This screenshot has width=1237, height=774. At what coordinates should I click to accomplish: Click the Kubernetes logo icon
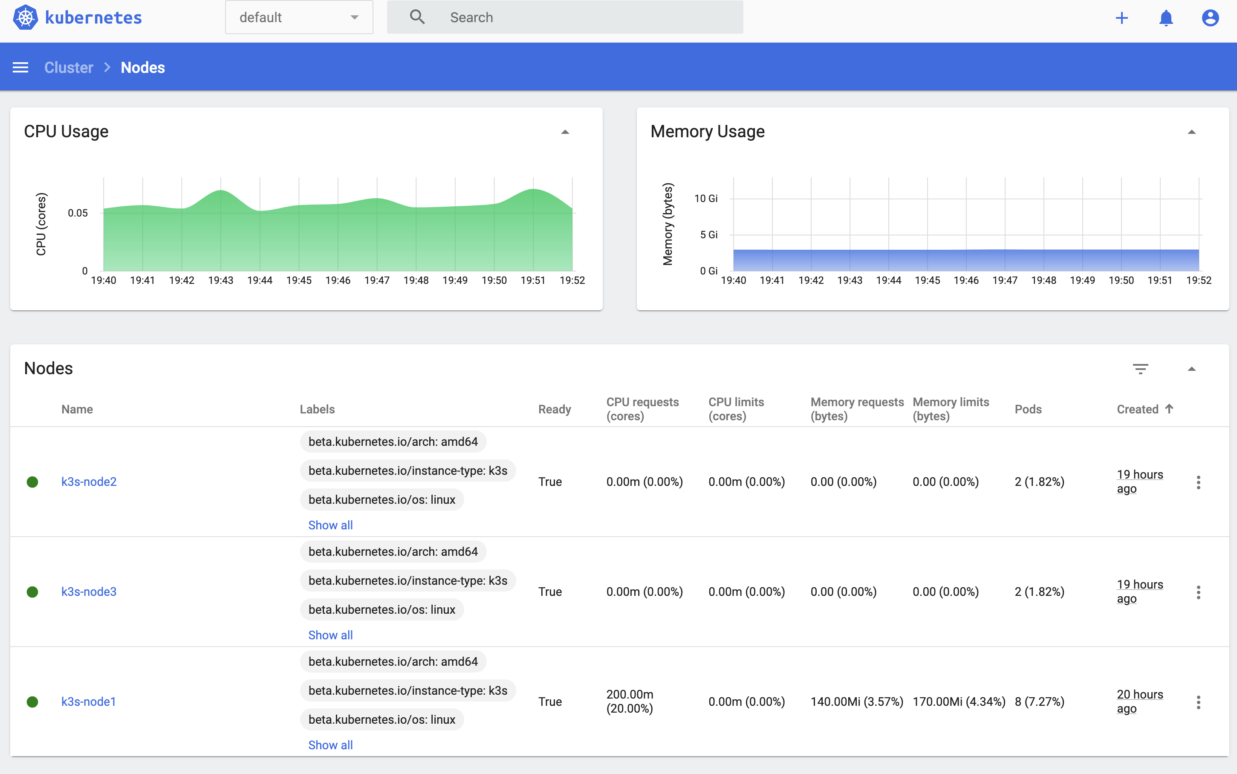[x=25, y=17]
